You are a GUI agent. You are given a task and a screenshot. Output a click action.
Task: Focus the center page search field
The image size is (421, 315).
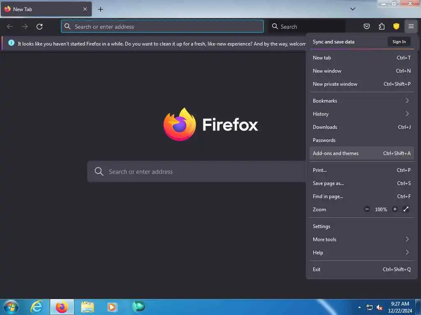[196, 171]
